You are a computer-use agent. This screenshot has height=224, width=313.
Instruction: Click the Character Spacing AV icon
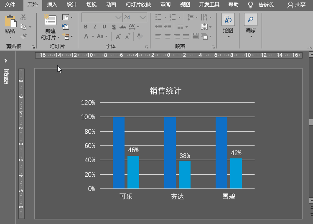[132, 27]
